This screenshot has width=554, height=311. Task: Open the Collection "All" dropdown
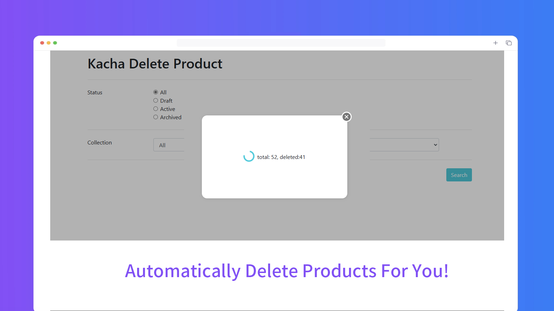pos(169,145)
